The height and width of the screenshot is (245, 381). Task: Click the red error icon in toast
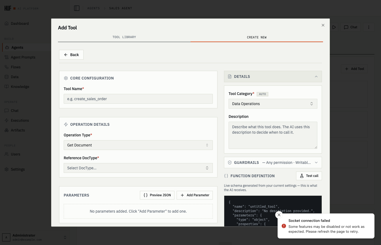tap(284, 226)
